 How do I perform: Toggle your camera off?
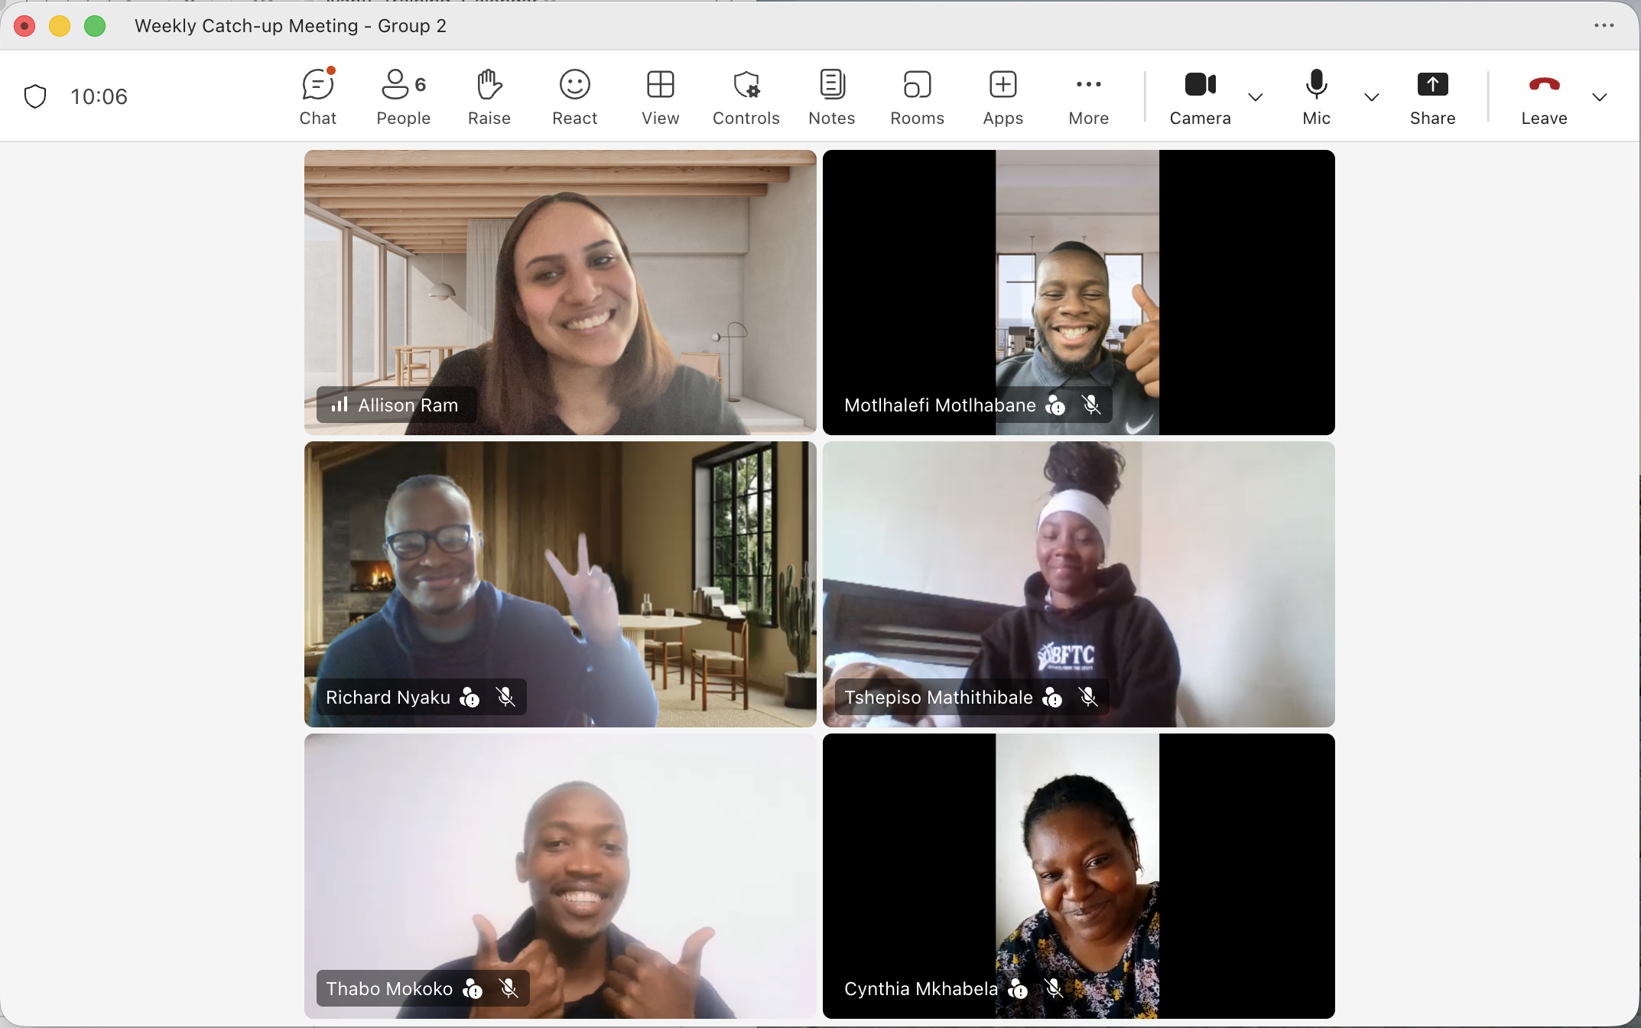click(x=1198, y=96)
